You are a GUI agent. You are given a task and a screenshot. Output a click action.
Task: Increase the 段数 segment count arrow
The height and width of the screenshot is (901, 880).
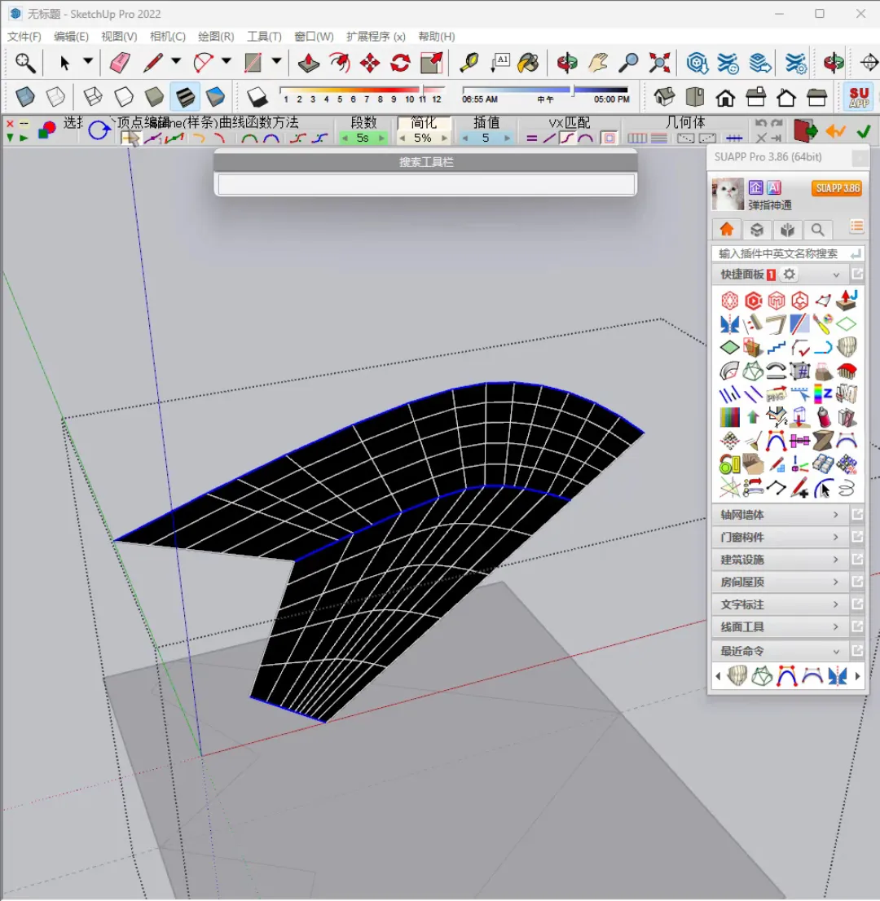click(381, 138)
